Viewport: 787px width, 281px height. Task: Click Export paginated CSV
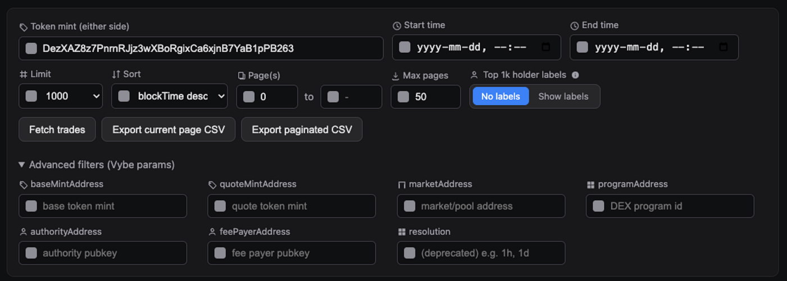[x=302, y=130]
